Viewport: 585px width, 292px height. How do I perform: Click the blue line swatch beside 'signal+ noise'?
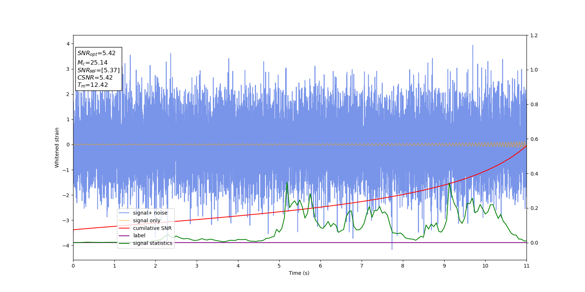124,213
